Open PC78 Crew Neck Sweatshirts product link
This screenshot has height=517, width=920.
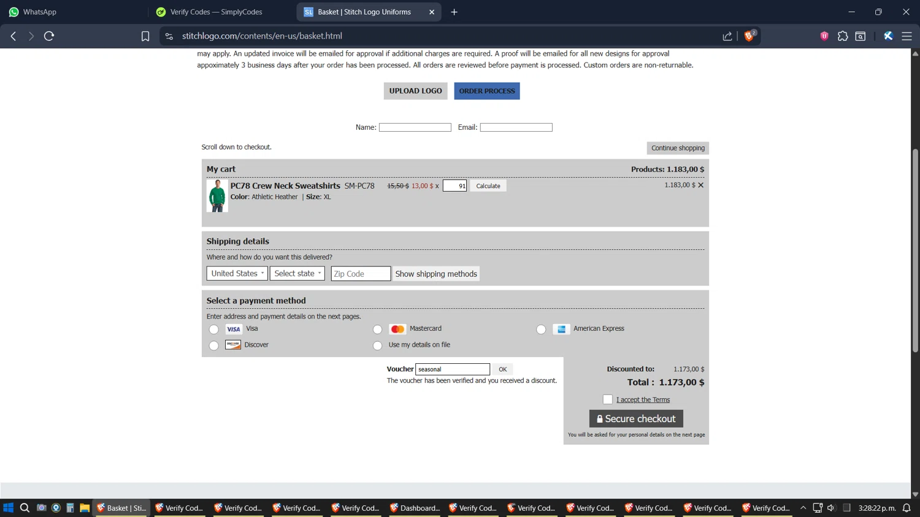click(x=285, y=186)
